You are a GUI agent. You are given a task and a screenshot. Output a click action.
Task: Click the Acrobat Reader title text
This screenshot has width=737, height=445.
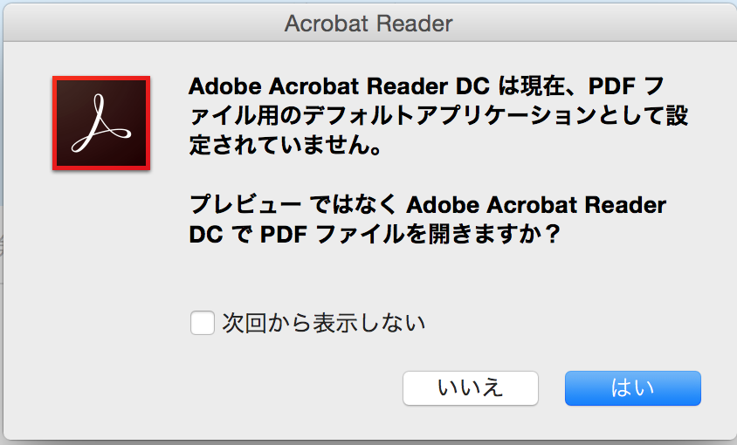coord(368,23)
